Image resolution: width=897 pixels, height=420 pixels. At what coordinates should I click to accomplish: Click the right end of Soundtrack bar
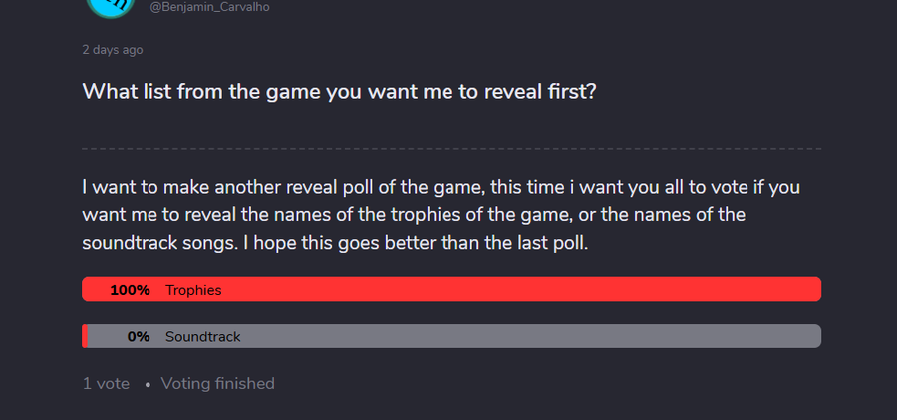812,337
